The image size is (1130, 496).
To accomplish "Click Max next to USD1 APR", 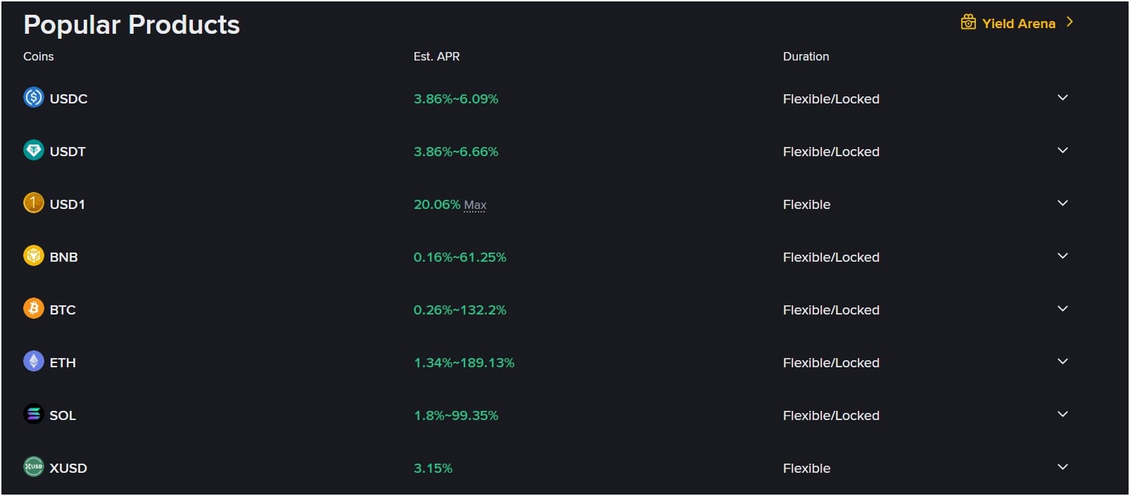I will click(x=474, y=205).
